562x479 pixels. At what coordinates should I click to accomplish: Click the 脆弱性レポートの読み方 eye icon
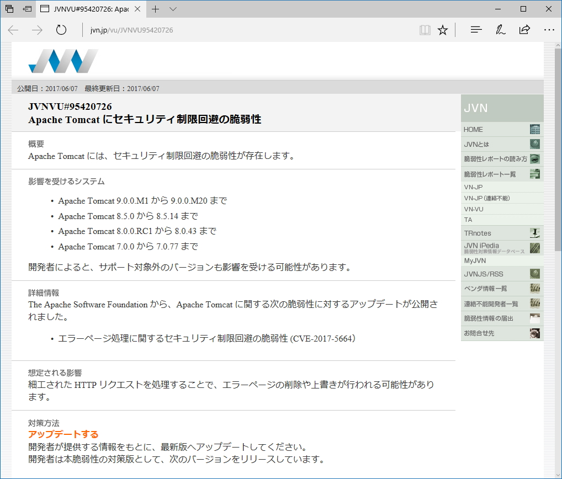click(x=534, y=158)
